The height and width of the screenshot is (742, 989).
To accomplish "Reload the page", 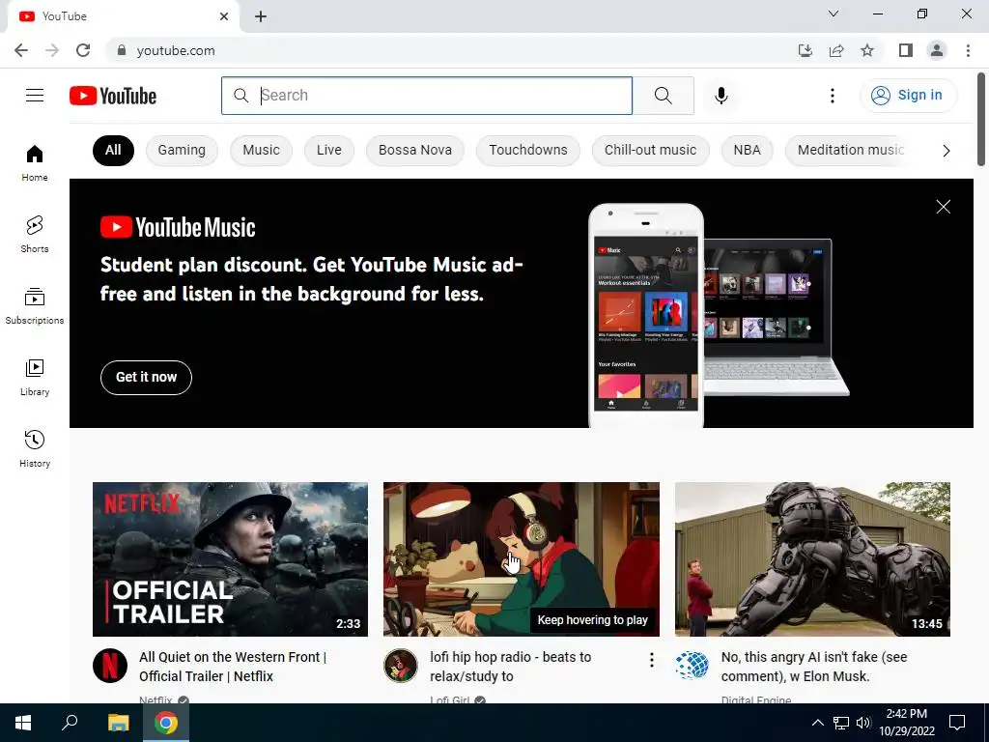I will pos(83,50).
